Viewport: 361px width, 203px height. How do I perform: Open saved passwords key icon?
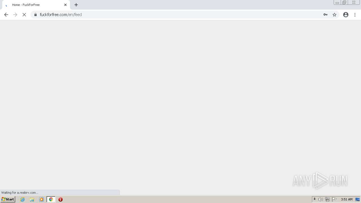[325, 15]
